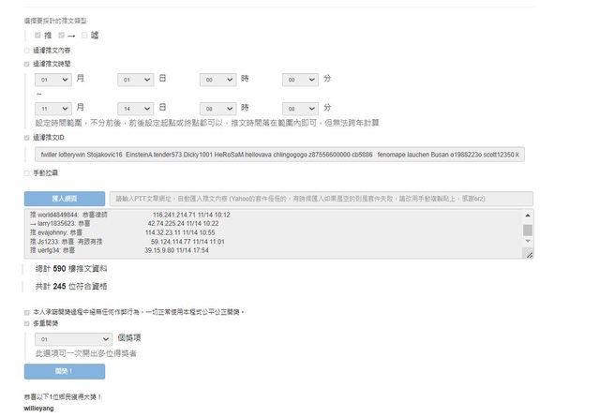Enable the 過濾推文內容 checkbox

(x=27, y=50)
